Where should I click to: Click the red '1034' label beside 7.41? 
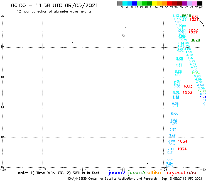pyautogui.click(x=182, y=149)
